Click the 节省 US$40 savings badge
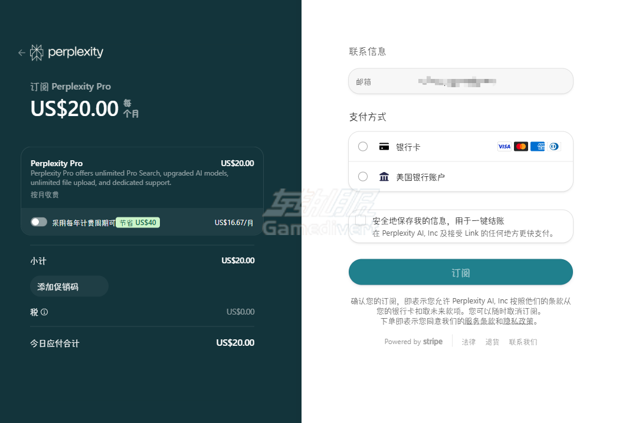The image size is (642, 423). pyautogui.click(x=138, y=222)
